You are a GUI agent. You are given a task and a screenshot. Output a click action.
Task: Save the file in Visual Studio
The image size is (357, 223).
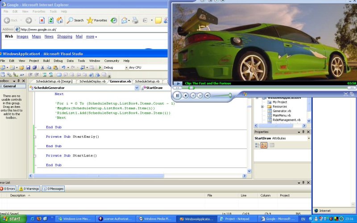point(28,67)
